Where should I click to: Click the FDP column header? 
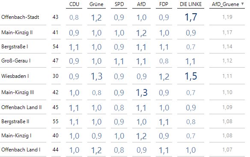tap(164, 4)
